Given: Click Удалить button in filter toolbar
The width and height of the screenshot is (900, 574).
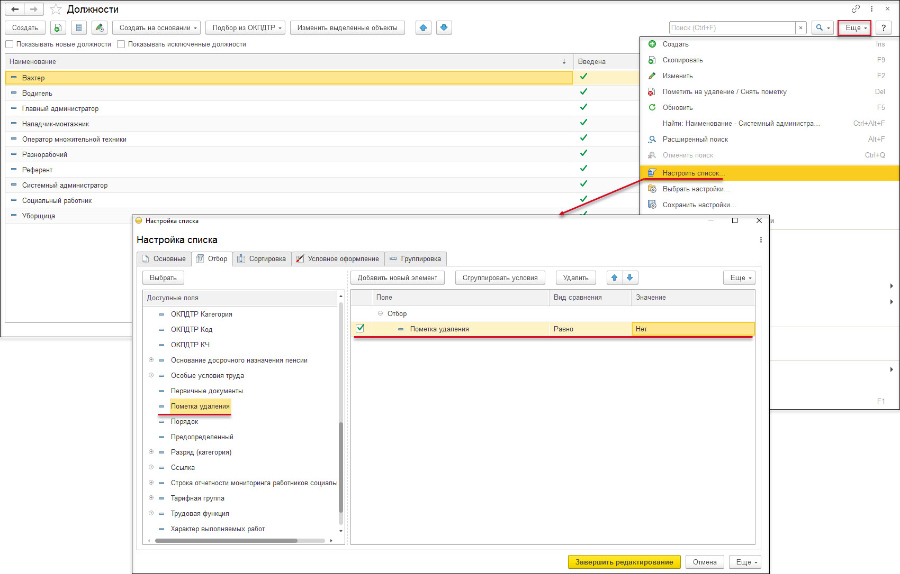Looking at the screenshot, I should tap(576, 277).
